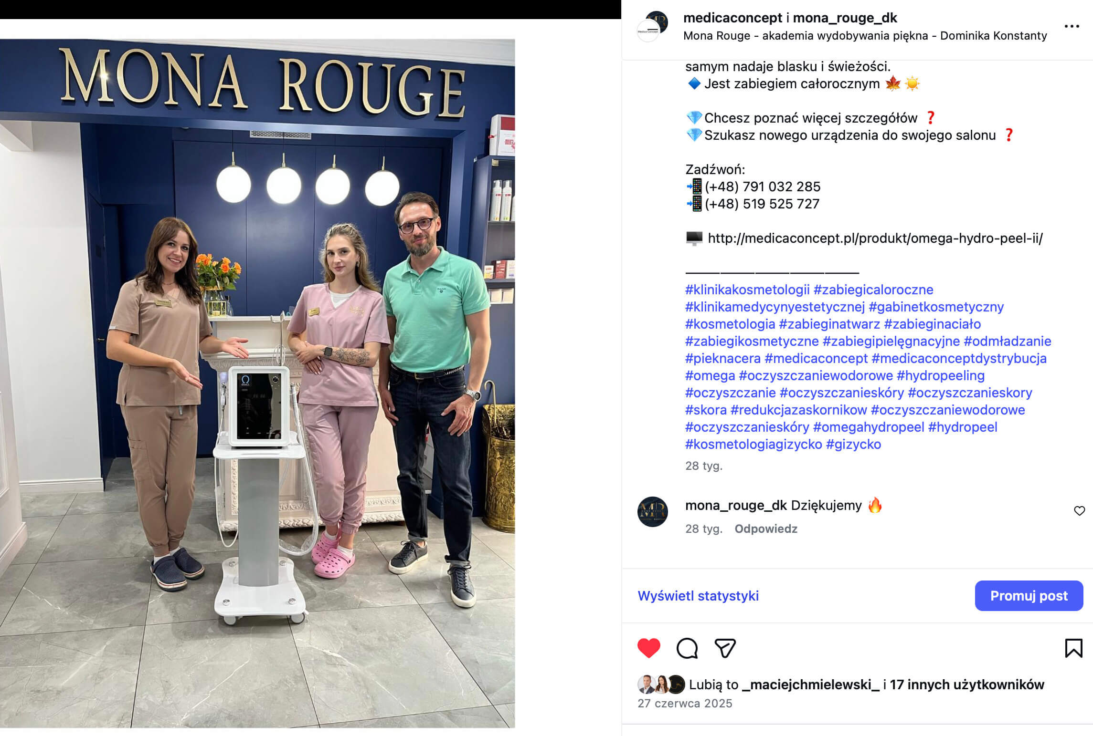The width and height of the screenshot is (1093, 736).
Task: Open the #hydropeeling hashtag
Action: pos(940,375)
